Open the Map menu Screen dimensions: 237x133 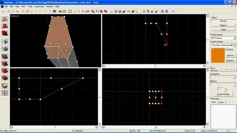[17, 7]
